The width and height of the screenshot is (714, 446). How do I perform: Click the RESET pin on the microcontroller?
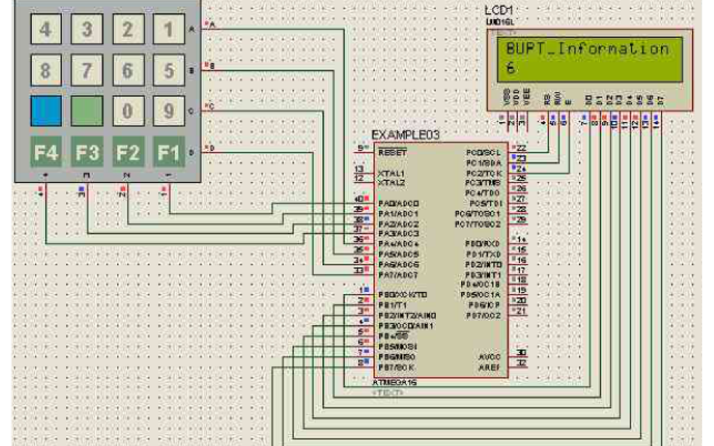tap(392, 153)
